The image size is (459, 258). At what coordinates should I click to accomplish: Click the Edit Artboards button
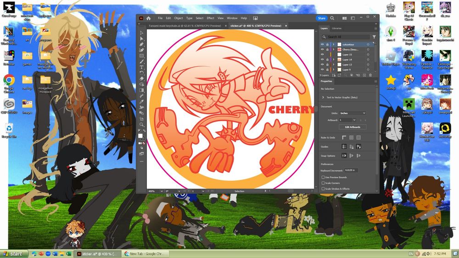tap(353, 127)
